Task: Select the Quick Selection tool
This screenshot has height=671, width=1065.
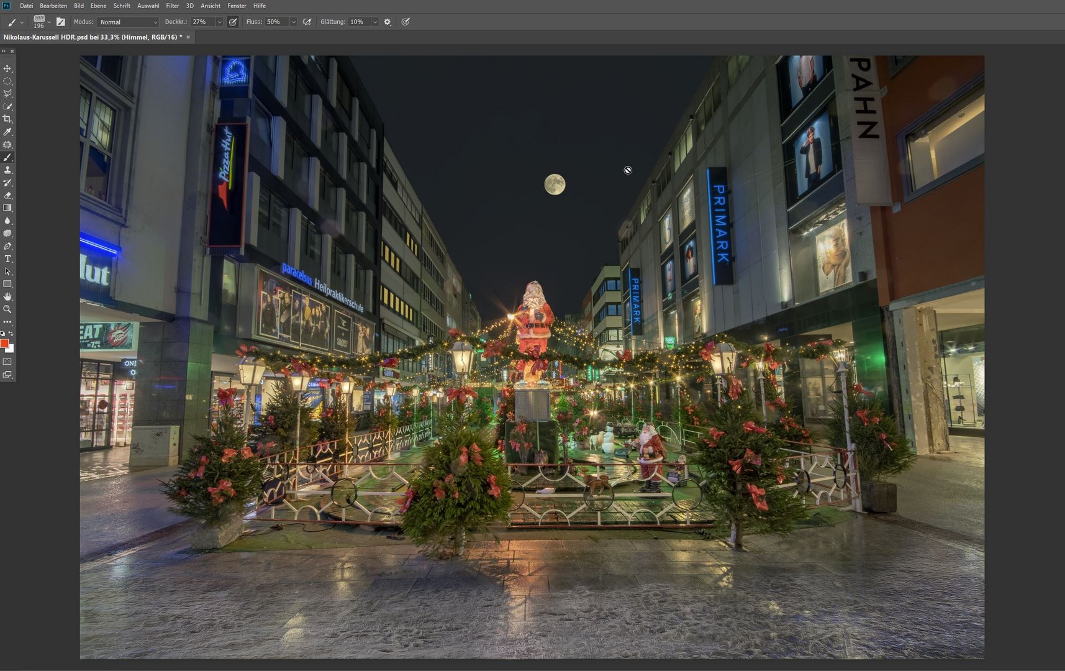Action: pyautogui.click(x=7, y=107)
